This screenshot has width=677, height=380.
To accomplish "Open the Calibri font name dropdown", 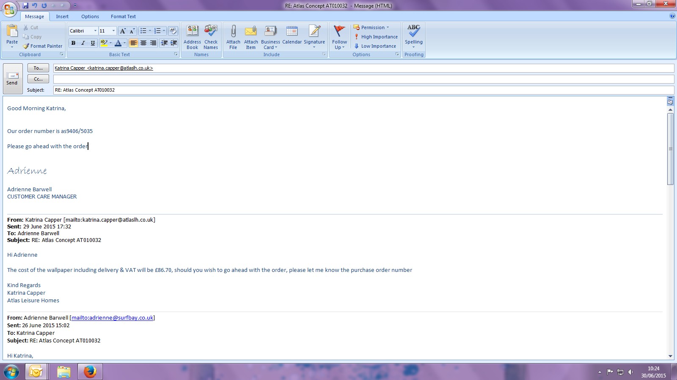I will pos(95,31).
